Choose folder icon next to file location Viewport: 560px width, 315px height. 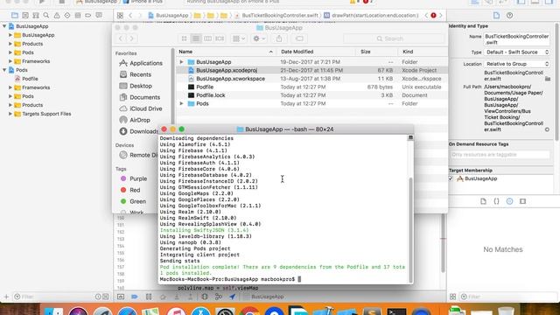tap(548, 79)
